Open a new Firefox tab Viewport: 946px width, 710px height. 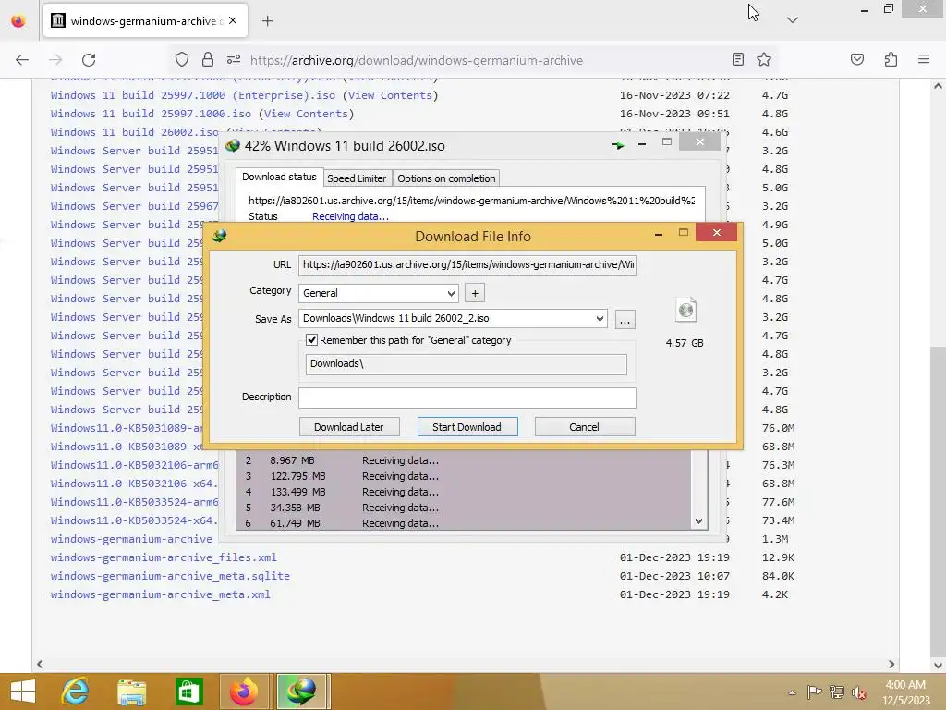[267, 21]
